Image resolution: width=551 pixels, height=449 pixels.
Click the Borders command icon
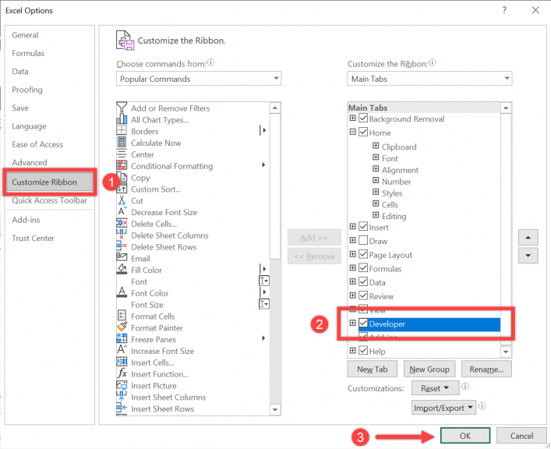point(122,131)
